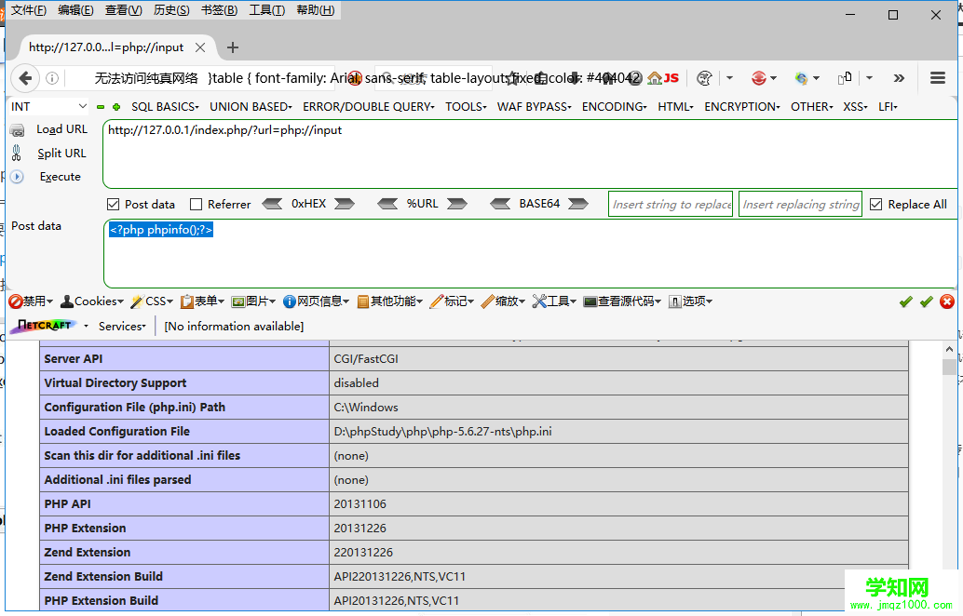Expand the XSS dropdown
The image size is (963, 616).
(x=855, y=107)
